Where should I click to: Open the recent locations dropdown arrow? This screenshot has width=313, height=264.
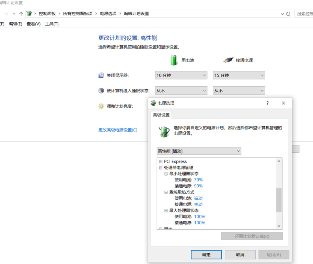14,14
